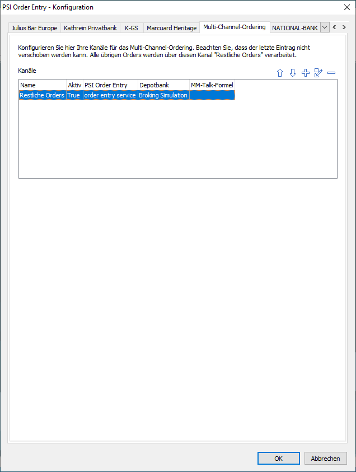Open the Kathrein Privatbank tab
The width and height of the screenshot is (356, 472).
[x=90, y=28]
